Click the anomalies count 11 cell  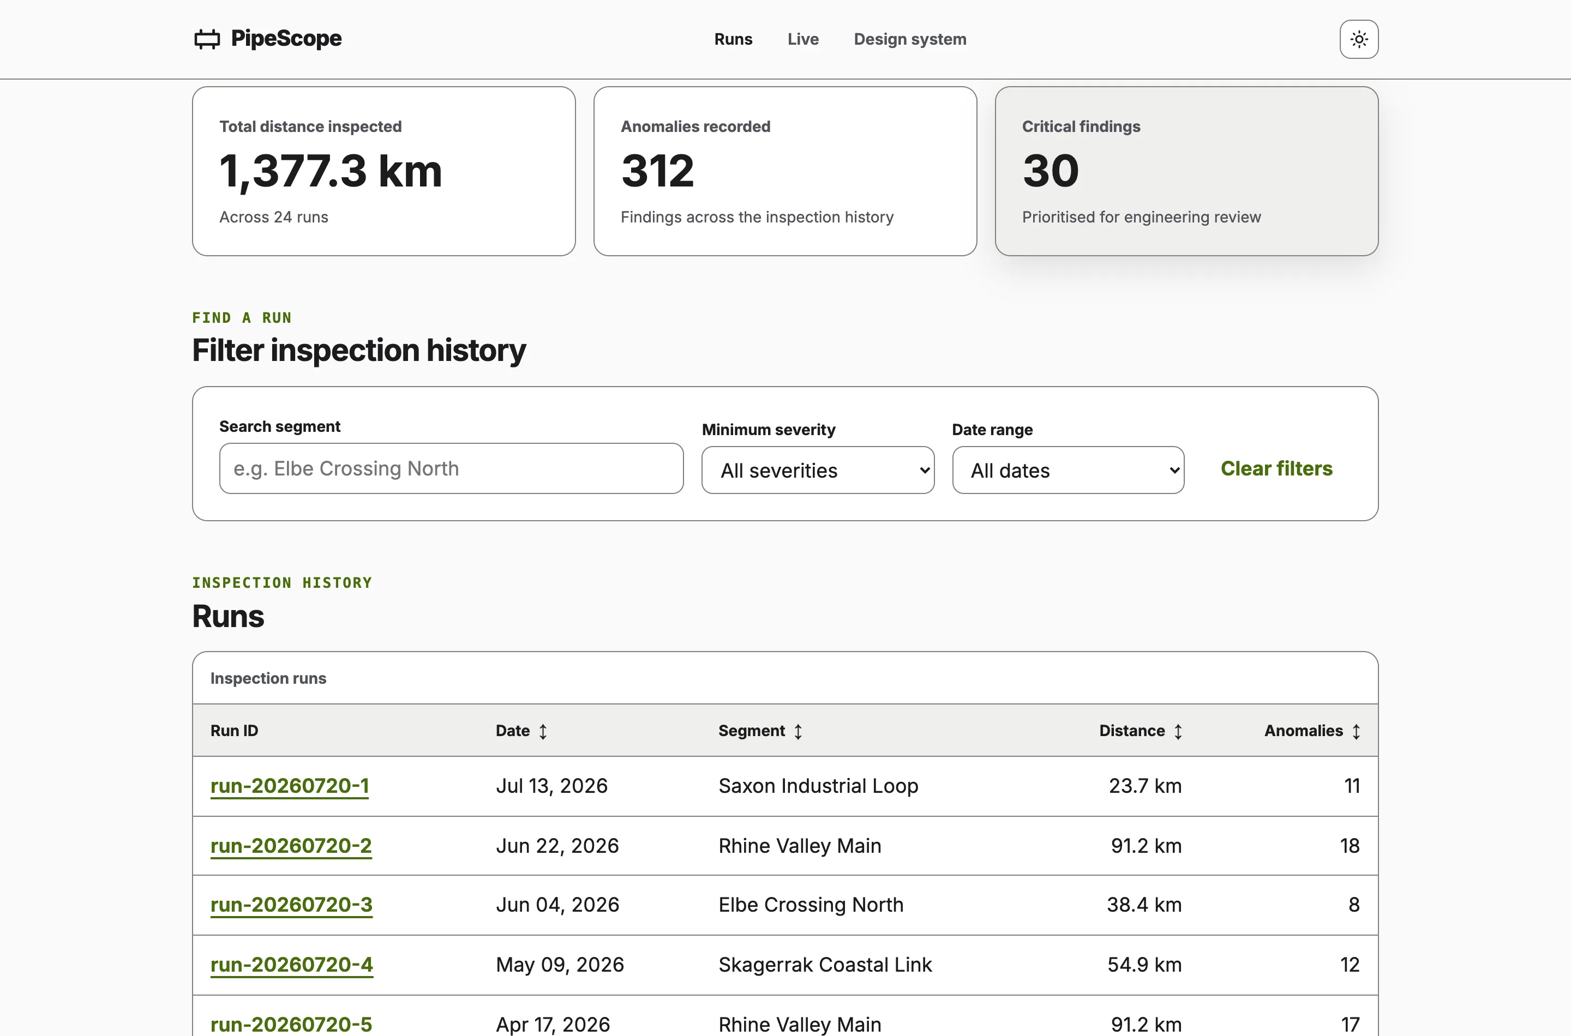pyautogui.click(x=1352, y=786)
